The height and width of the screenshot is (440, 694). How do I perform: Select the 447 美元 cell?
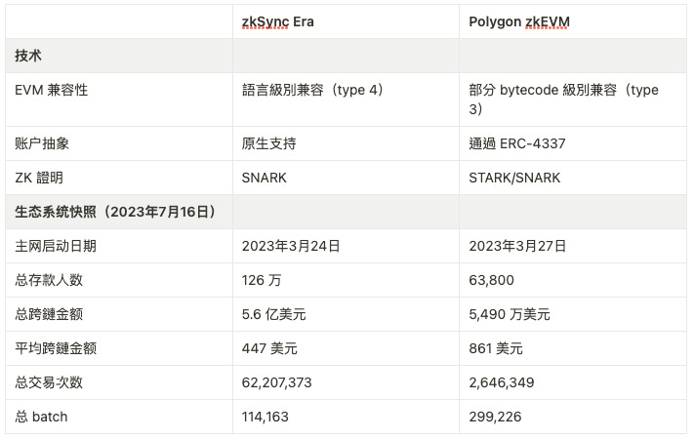click(x=346, y=348)
